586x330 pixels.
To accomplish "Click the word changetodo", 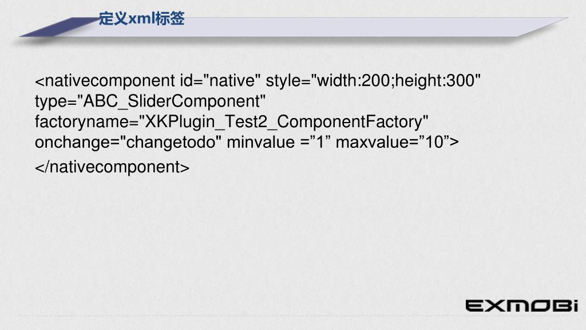I will tap(171, 143).
